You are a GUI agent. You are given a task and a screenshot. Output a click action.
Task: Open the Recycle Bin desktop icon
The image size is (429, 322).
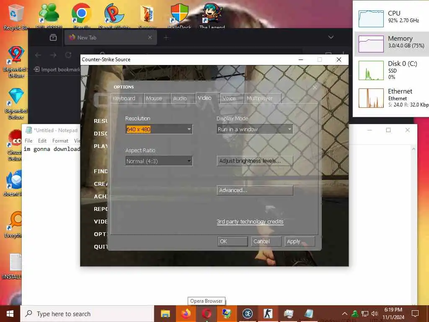click(16, 16)
